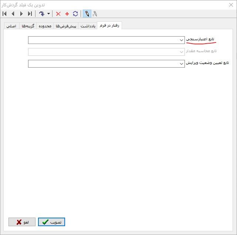Go to the next record
The image size is (237, 235).
point(21,14)
